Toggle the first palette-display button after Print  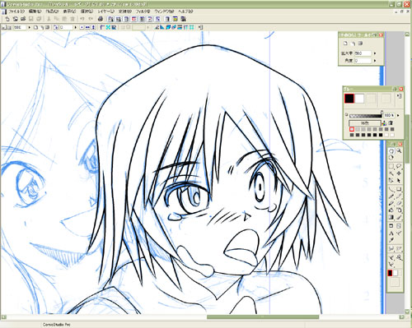tap(110, 19)
